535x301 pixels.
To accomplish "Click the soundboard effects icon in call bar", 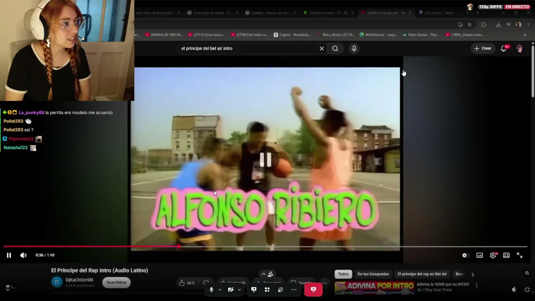I will pyautogui.click(x=280, y=289).
